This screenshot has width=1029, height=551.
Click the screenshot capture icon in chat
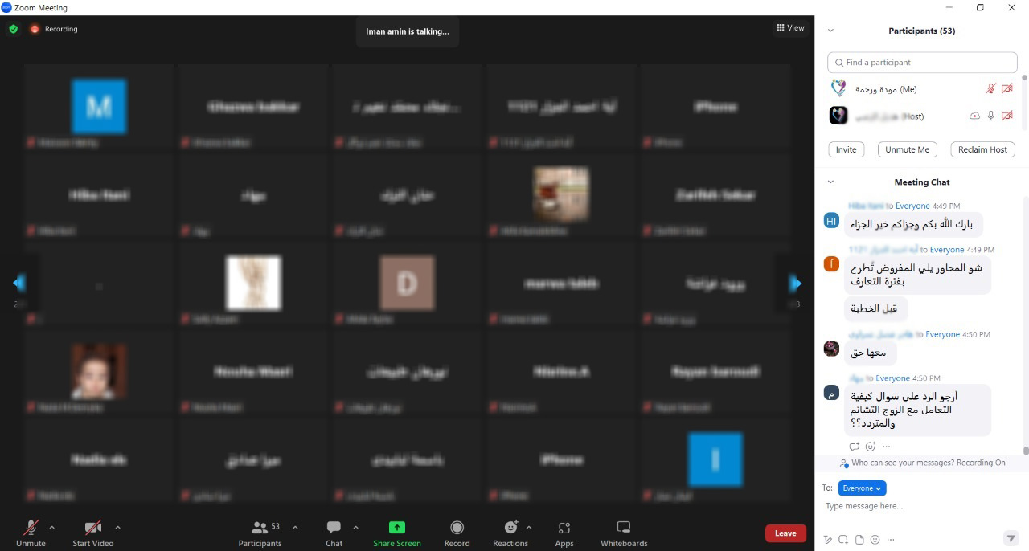pyautogui.click(x=843, y=539)
